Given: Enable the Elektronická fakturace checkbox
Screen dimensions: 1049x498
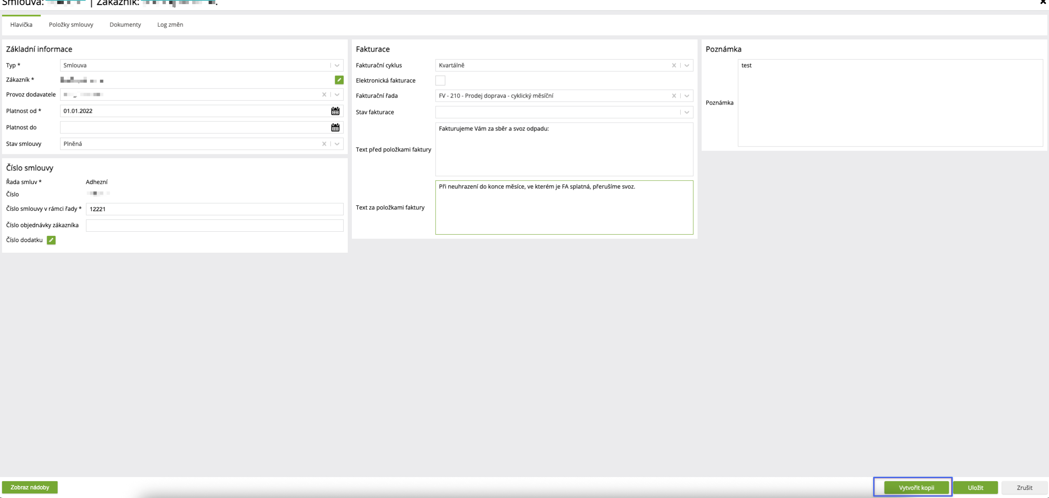Looking at the screenshot, I should 440,81.
